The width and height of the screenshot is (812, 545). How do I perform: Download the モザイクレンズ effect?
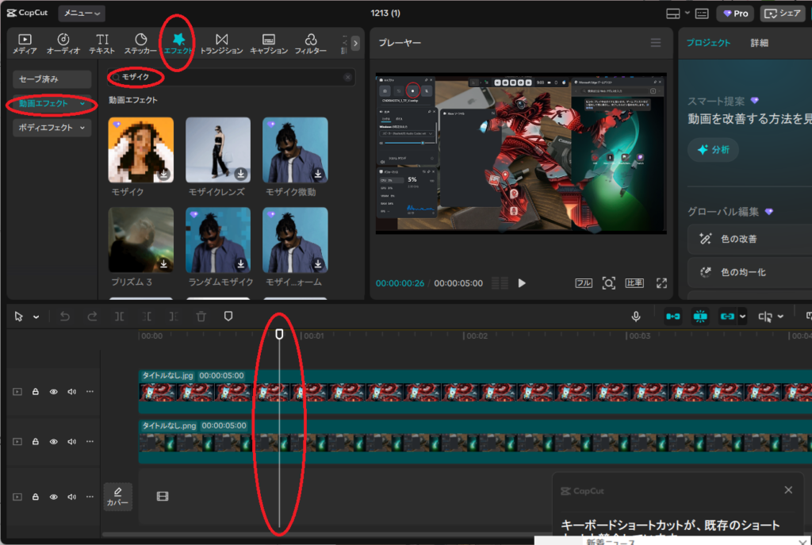click(241, 174)
